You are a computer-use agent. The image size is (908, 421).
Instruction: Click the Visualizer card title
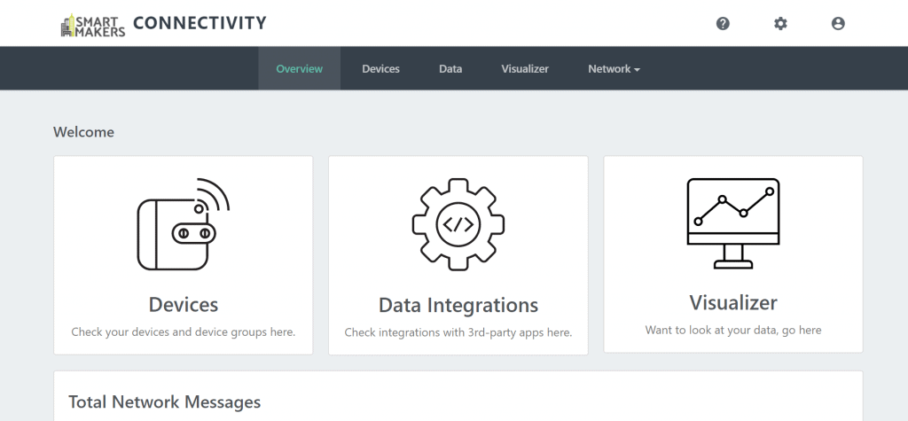[733, 302]
